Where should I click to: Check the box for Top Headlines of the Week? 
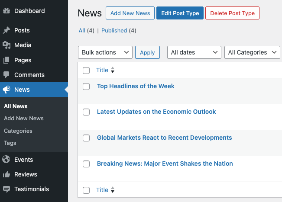[x=86, y=87]
